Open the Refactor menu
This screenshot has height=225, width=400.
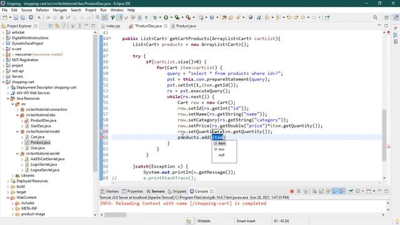[x=42, y=10]
